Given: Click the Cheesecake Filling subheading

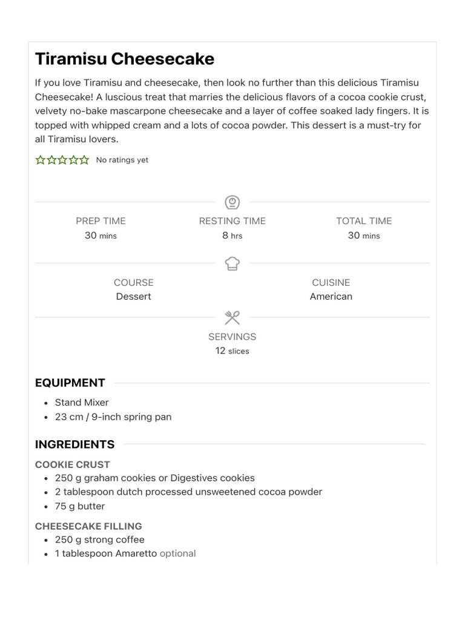Looking at the screenshot, I should click(88, 526).
